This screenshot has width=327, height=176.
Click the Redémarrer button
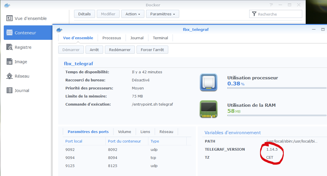(120, 50)
